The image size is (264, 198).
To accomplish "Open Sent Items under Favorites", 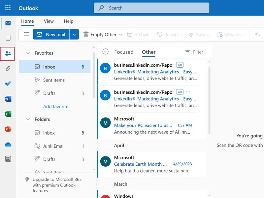I will [55, 80].
